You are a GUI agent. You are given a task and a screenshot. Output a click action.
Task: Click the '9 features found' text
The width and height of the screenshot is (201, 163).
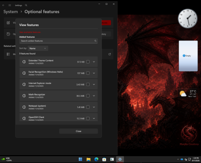click(x=27, y=53)
